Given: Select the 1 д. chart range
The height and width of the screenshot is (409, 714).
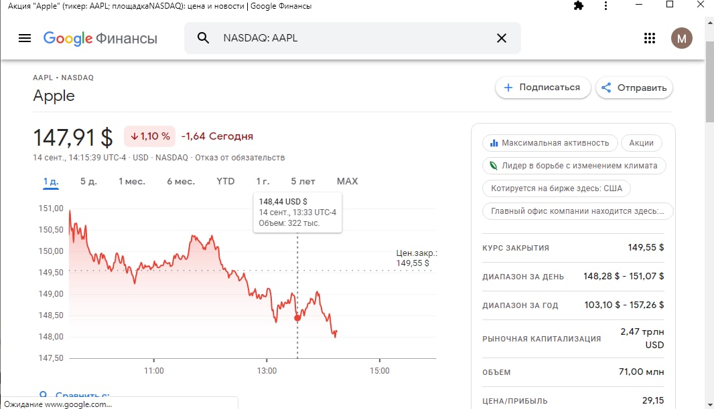Looking at the screenshot, I should pos(51,181).
